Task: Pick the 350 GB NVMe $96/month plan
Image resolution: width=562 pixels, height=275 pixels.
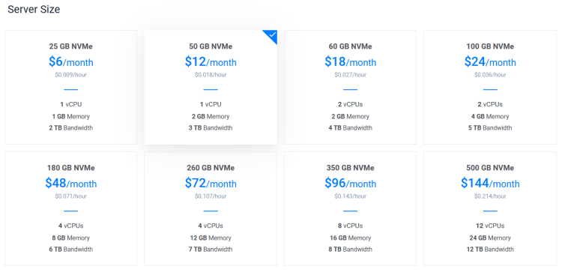Action: pos(350,208)
